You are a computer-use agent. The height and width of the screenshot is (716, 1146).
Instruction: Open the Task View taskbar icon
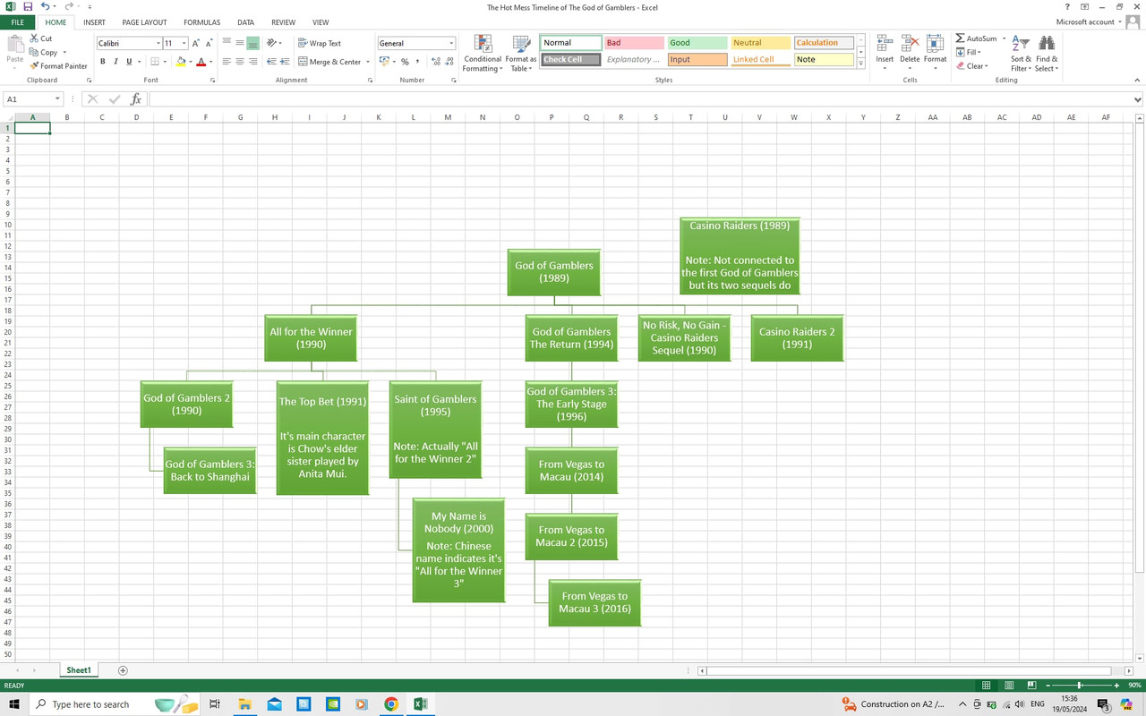[215, 704]
